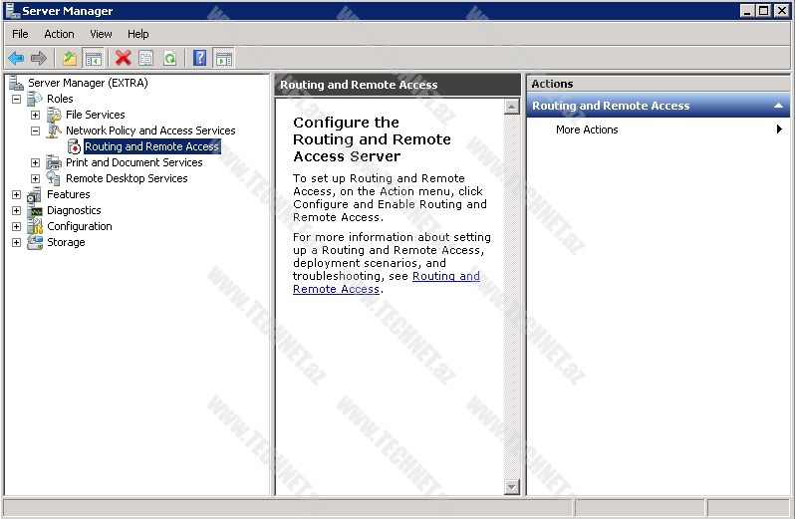795x519 pixels.
Task: Click the red Delete X icon
Action: (123, 59)
